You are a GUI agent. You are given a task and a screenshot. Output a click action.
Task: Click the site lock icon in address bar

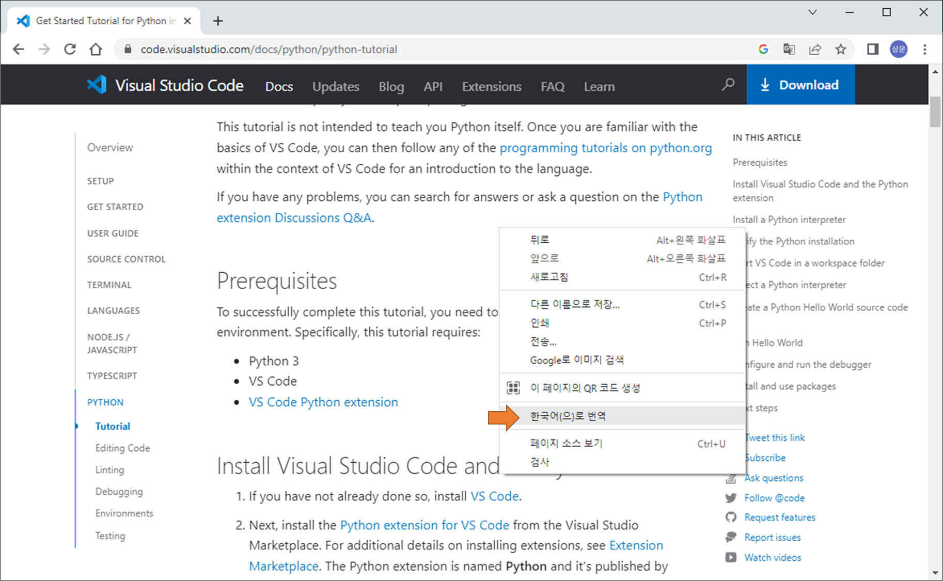pyautogui.click(x=128, y=49)
